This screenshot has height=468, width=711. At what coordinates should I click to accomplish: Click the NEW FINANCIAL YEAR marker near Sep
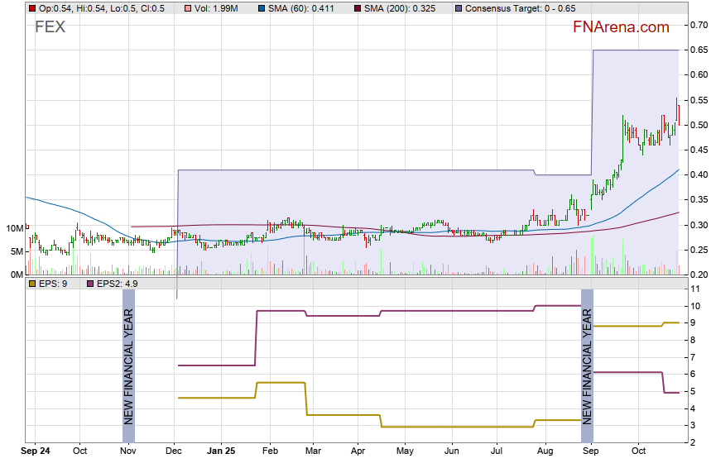[587, 365]
